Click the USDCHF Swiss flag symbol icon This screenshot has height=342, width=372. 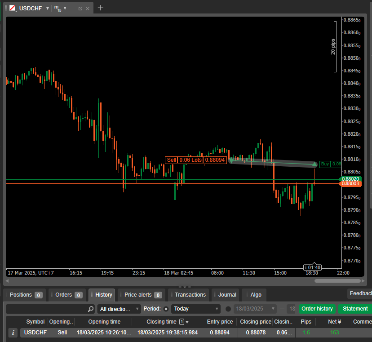click(x=13, y=8)
